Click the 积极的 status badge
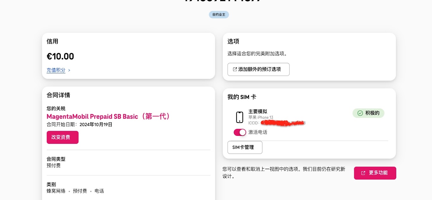The image size is (432, 200). 368,113
